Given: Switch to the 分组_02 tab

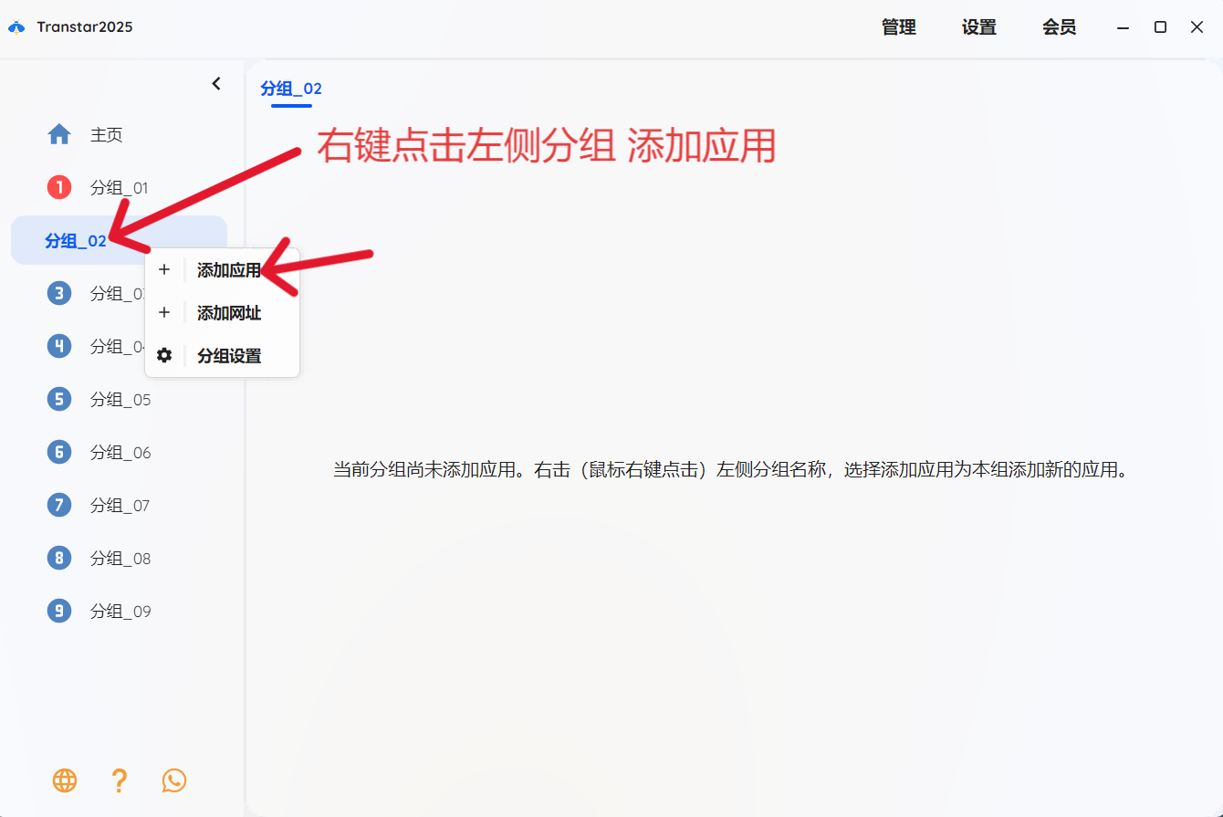Looking at the screenshot, I should click(291, 89).
